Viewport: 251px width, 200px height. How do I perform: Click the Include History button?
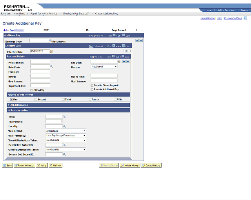tap(130, 165)
